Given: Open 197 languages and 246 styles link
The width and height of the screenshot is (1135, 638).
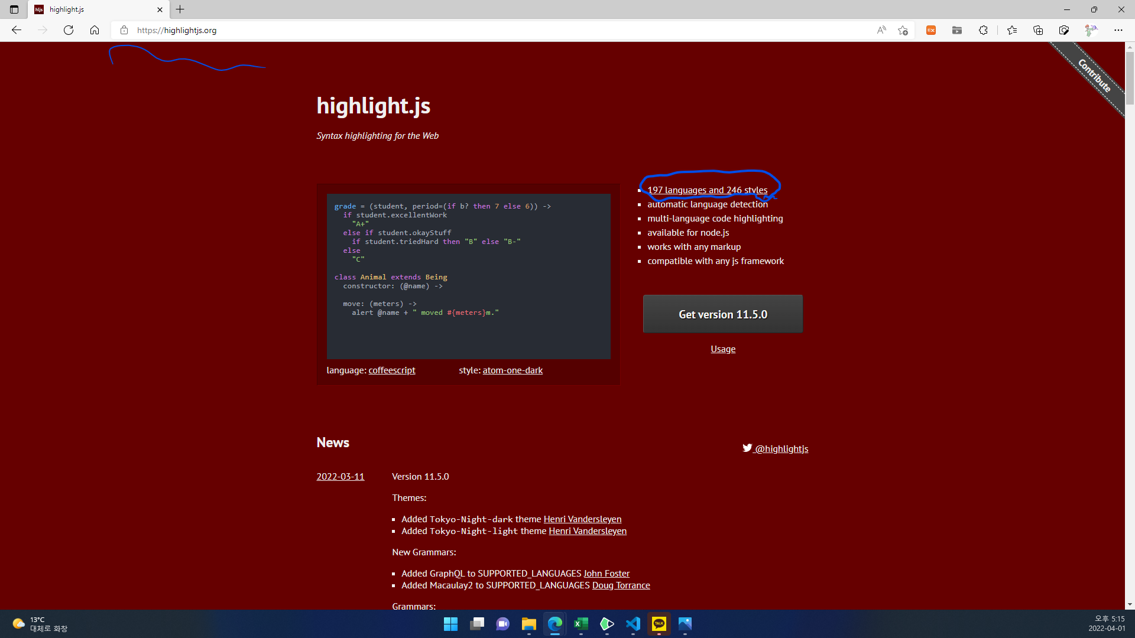Looking at the screenshot, I should point(707,190).
